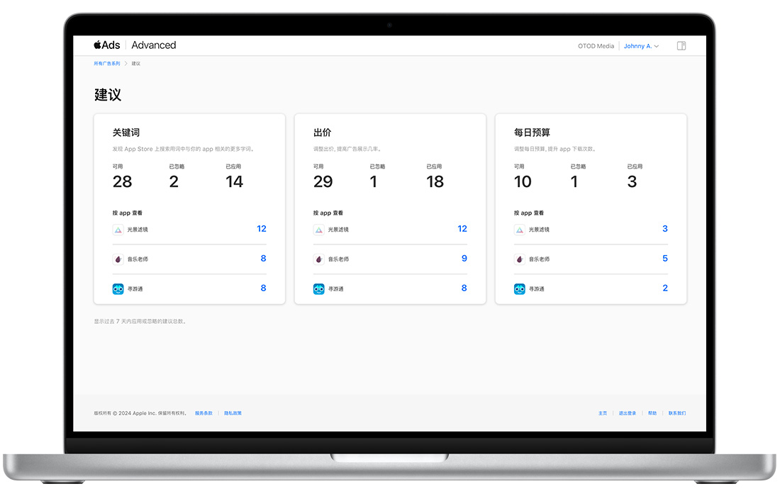
Task: Click 音乐老师 app icon in 关键词 card
Action: pos(118,259)
